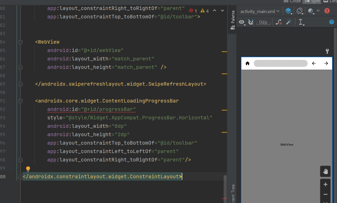This screenshot has height=203, width=337.
Task: Zoom out with the minus button
Action: pyautogui.click(x=326, y=194)
